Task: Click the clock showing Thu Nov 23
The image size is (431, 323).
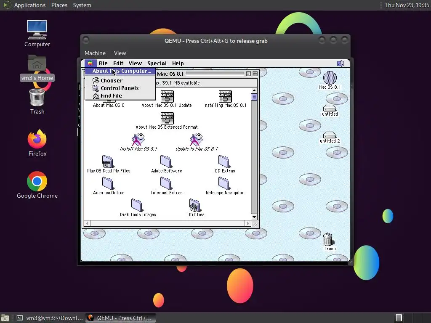Action: coord(407,5)
